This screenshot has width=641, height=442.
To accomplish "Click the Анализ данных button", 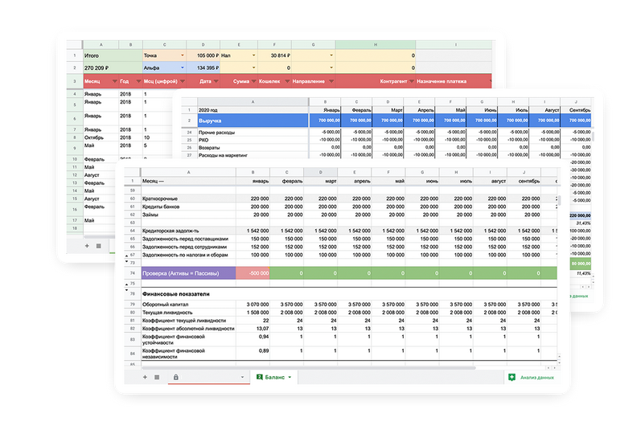I will [x=536, y=376].
